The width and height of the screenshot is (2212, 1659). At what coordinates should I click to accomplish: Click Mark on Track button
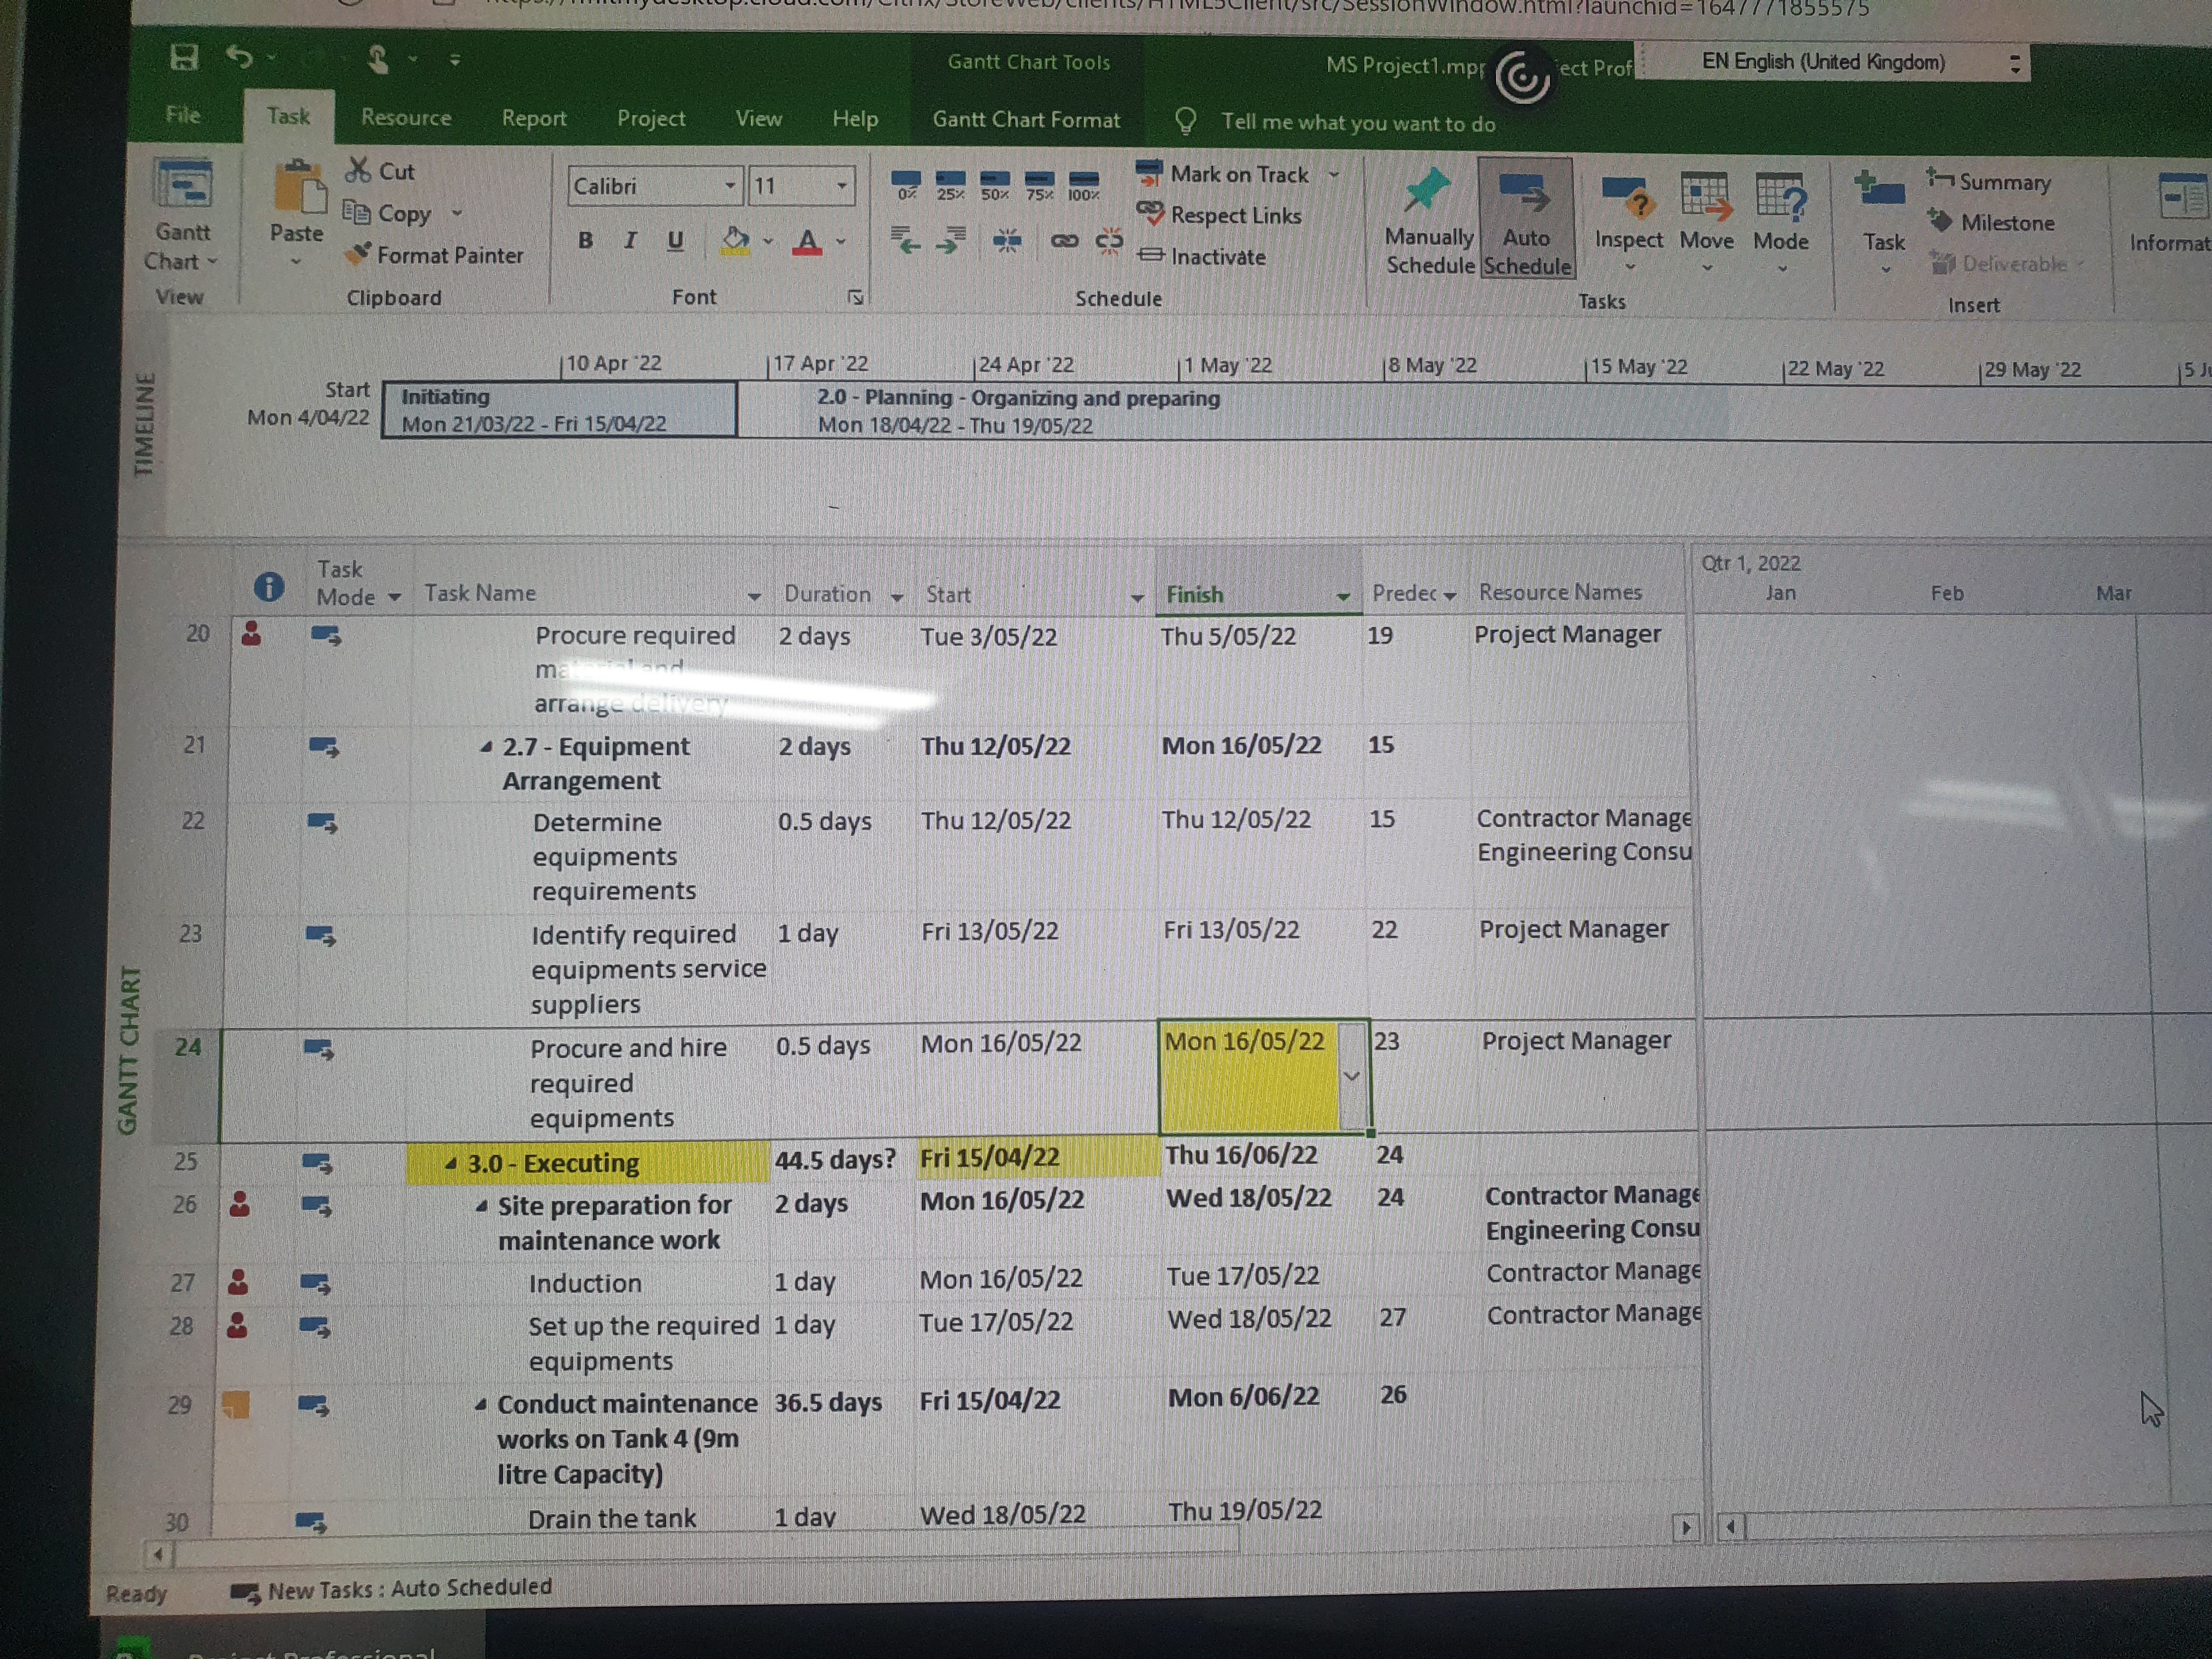tap(1224, 174)
